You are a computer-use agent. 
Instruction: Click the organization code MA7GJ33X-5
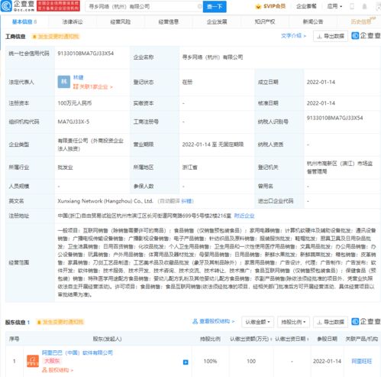click(x=73, y=122)
